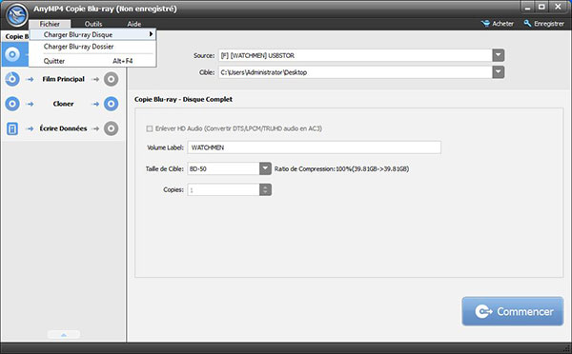Click the window resize grip in the corner
The width and height of the screenshot is (572, 354).
(x=566, y=349)
